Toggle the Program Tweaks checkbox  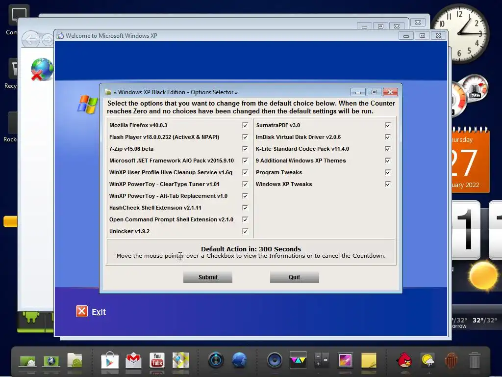[388, 172]
